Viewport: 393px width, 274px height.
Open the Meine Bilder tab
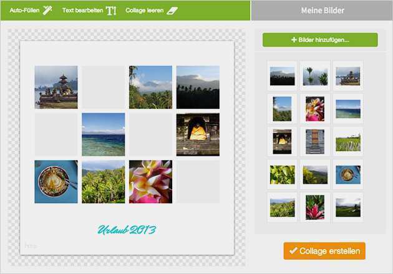[322, 10]
